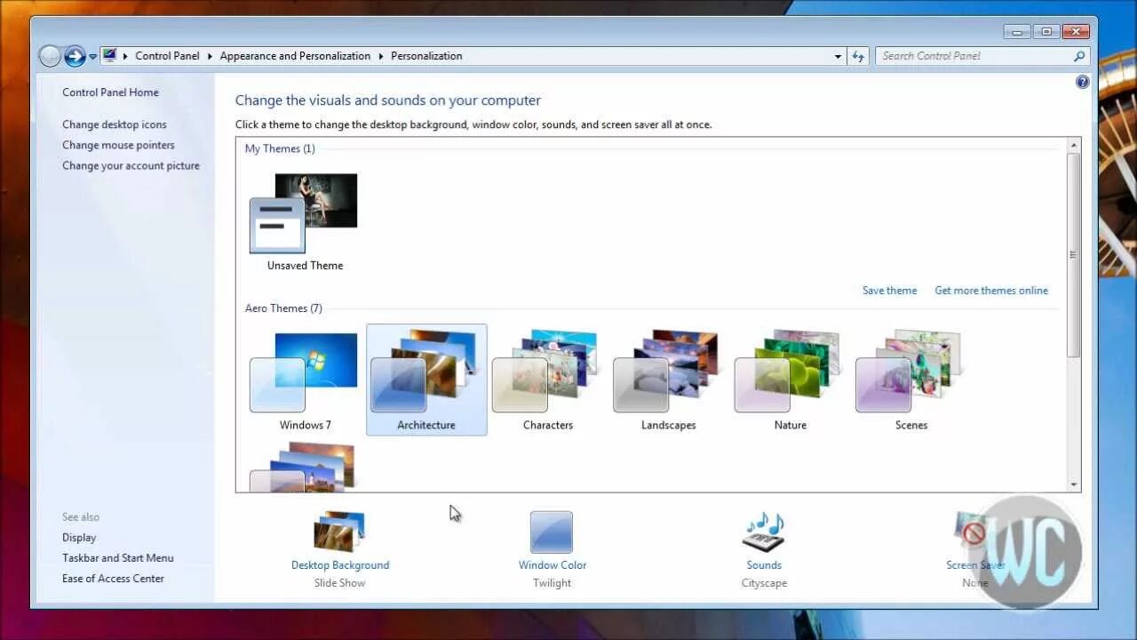Click the Help question mark icon
The height and width of the screenshot is (640, 1137).
[x=1082, y=82]
